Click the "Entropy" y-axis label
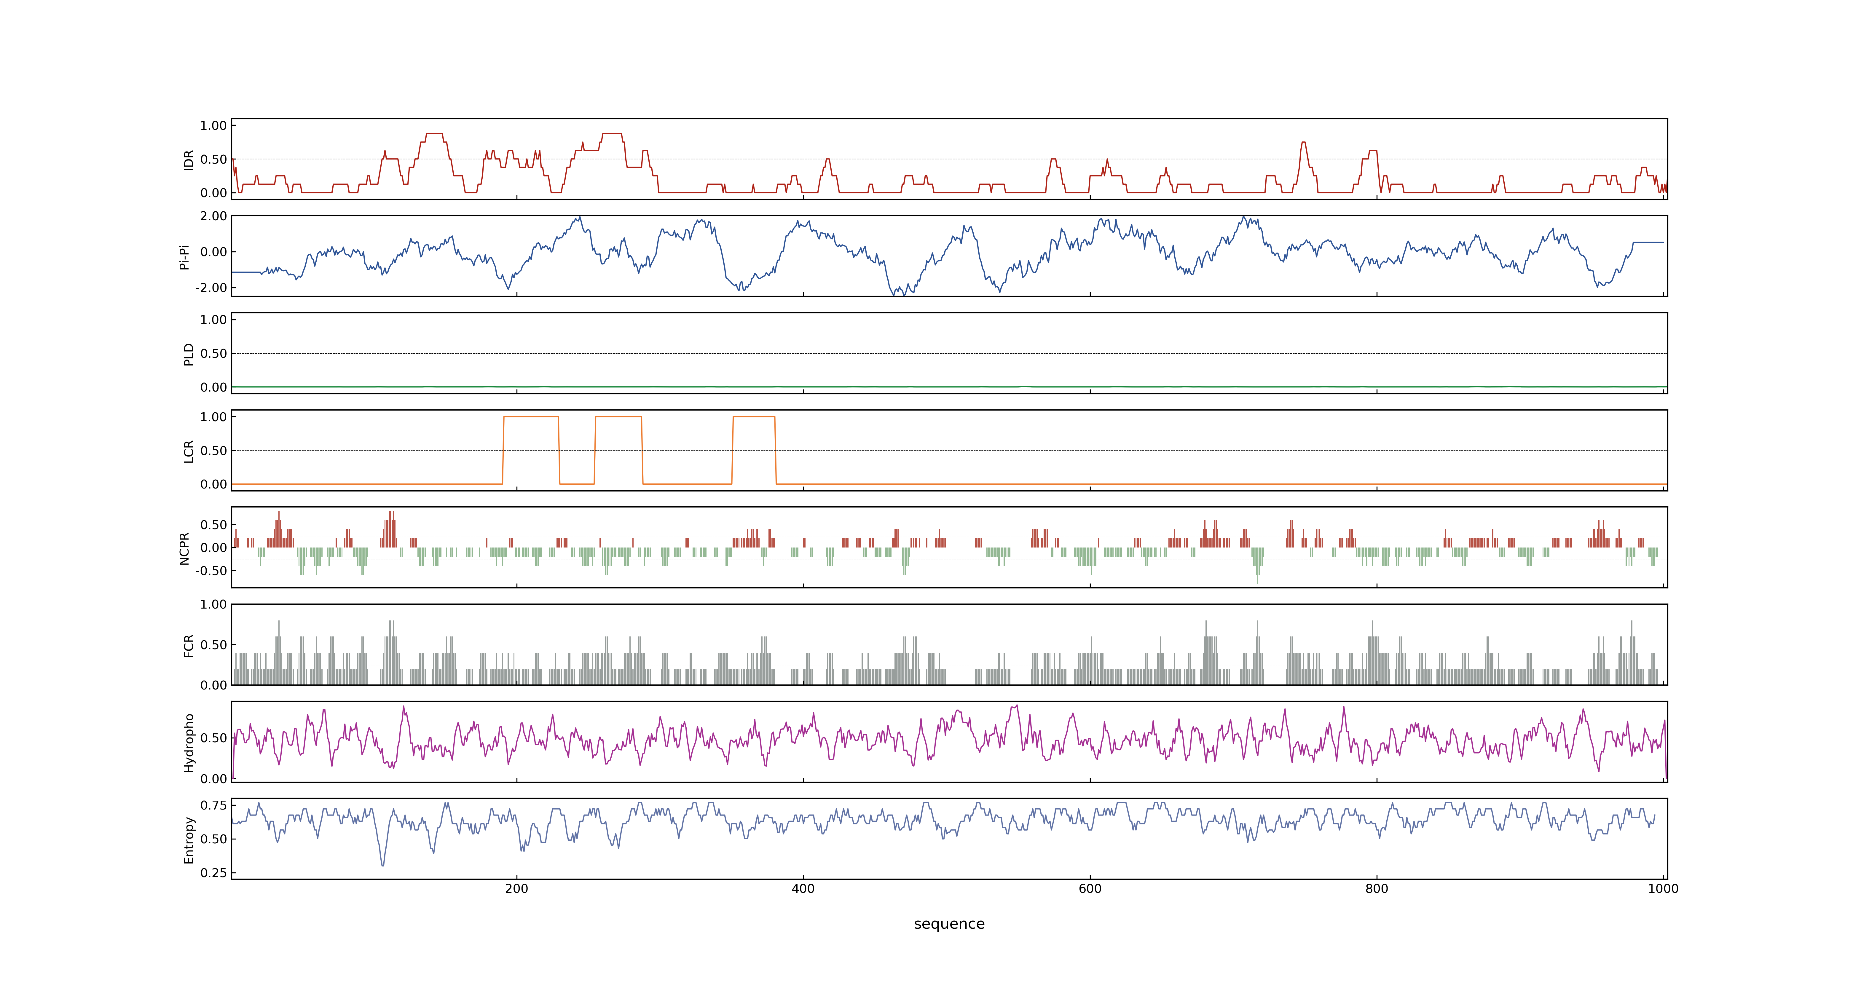1853x988 pixels. coord(189,839)
